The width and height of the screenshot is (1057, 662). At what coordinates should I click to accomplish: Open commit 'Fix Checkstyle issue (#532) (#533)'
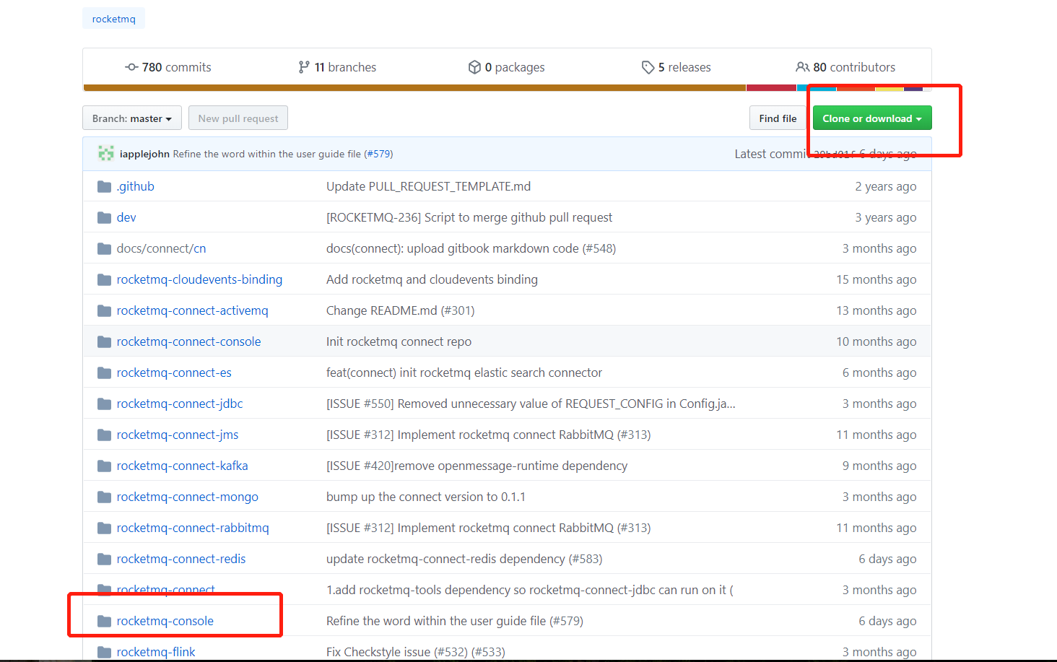pyautogui.click(x=416, y=652)
